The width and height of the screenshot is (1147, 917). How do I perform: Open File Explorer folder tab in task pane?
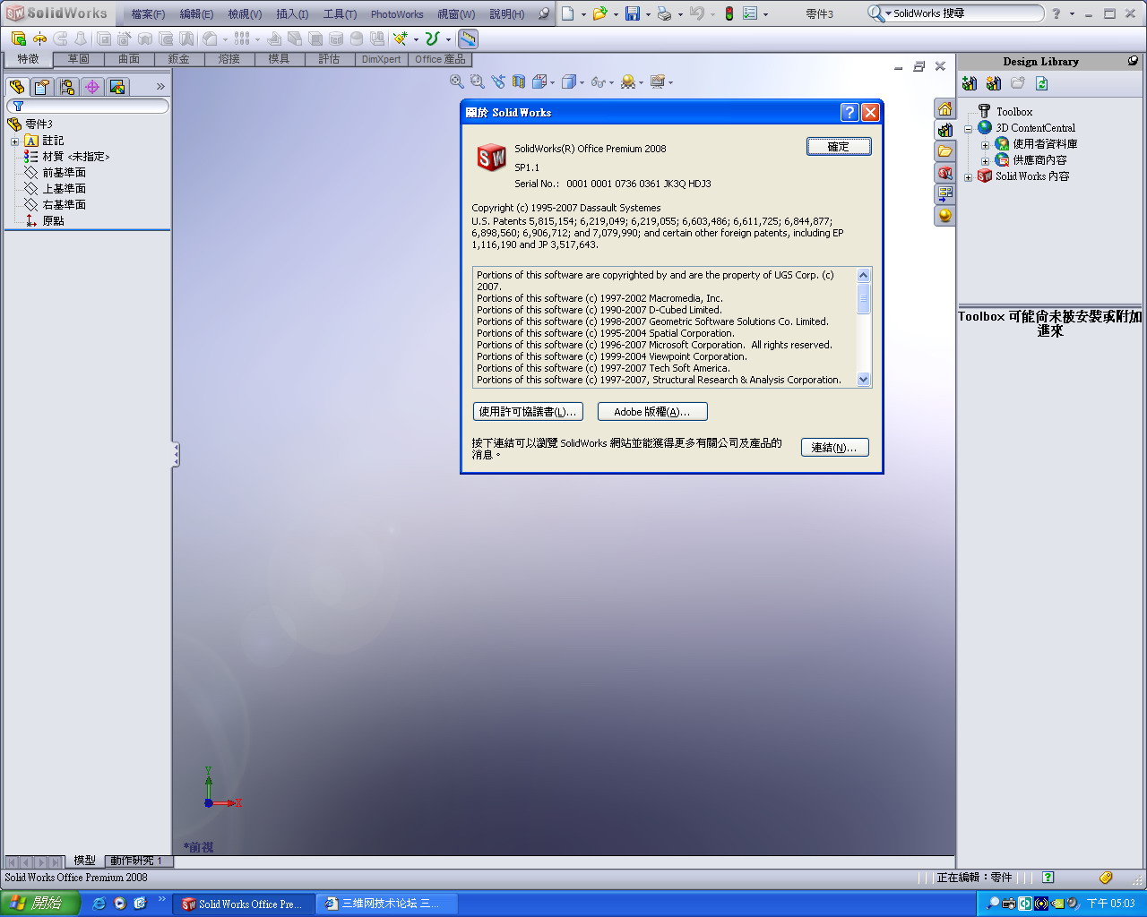tap(944, 151)
